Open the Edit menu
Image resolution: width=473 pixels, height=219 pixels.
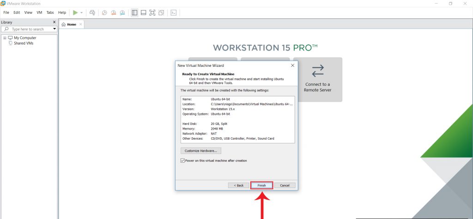pos(17,12)
